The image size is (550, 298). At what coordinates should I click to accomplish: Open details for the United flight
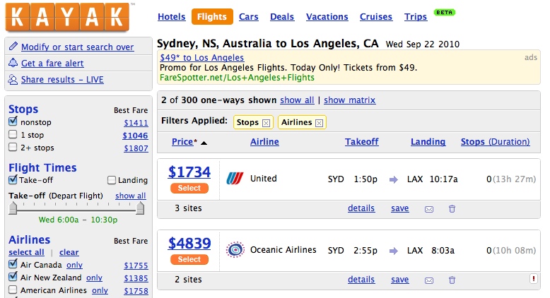tap(361, 208)
